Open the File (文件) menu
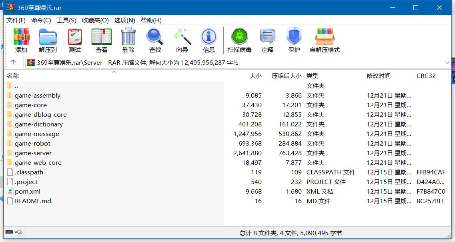 point(16,20)
